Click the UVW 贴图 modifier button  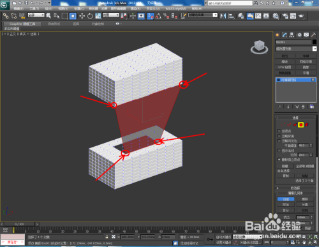[285, 67]
